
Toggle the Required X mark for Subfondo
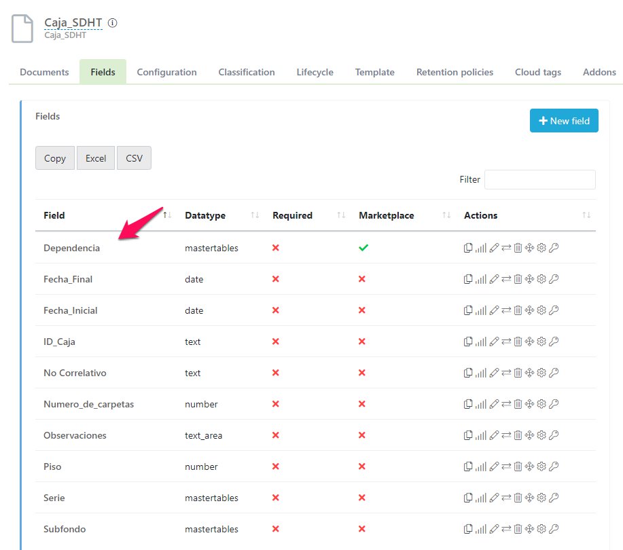point(275,529)
